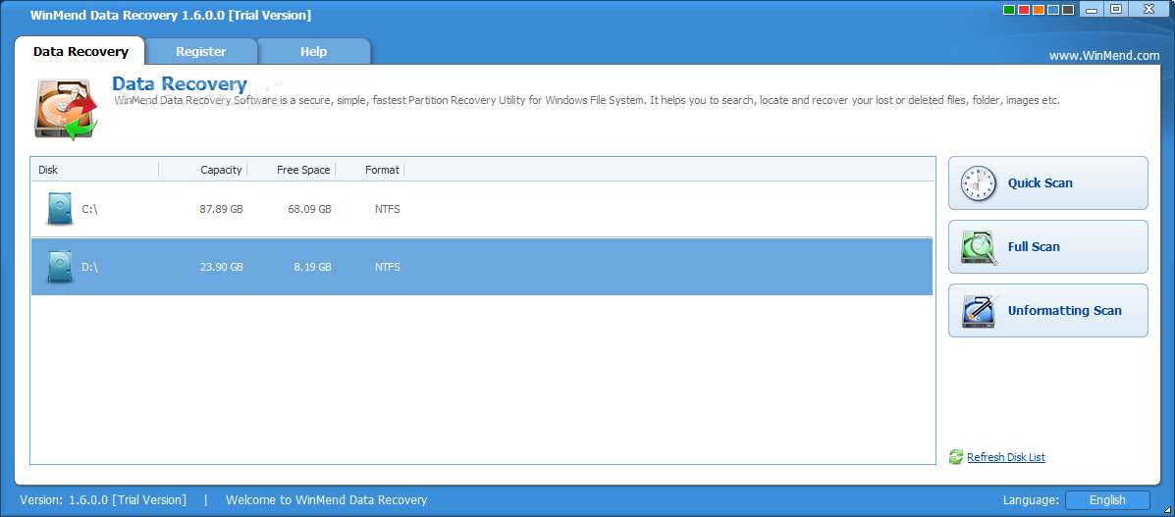Click the green refresh arrows icon
Viewport: 1175px width, 517px height.
click(x=956, y=457)
